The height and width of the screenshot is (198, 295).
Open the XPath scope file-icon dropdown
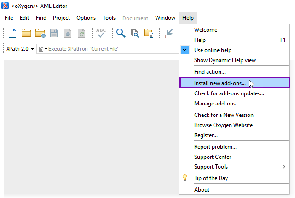(x=43, y=49)
